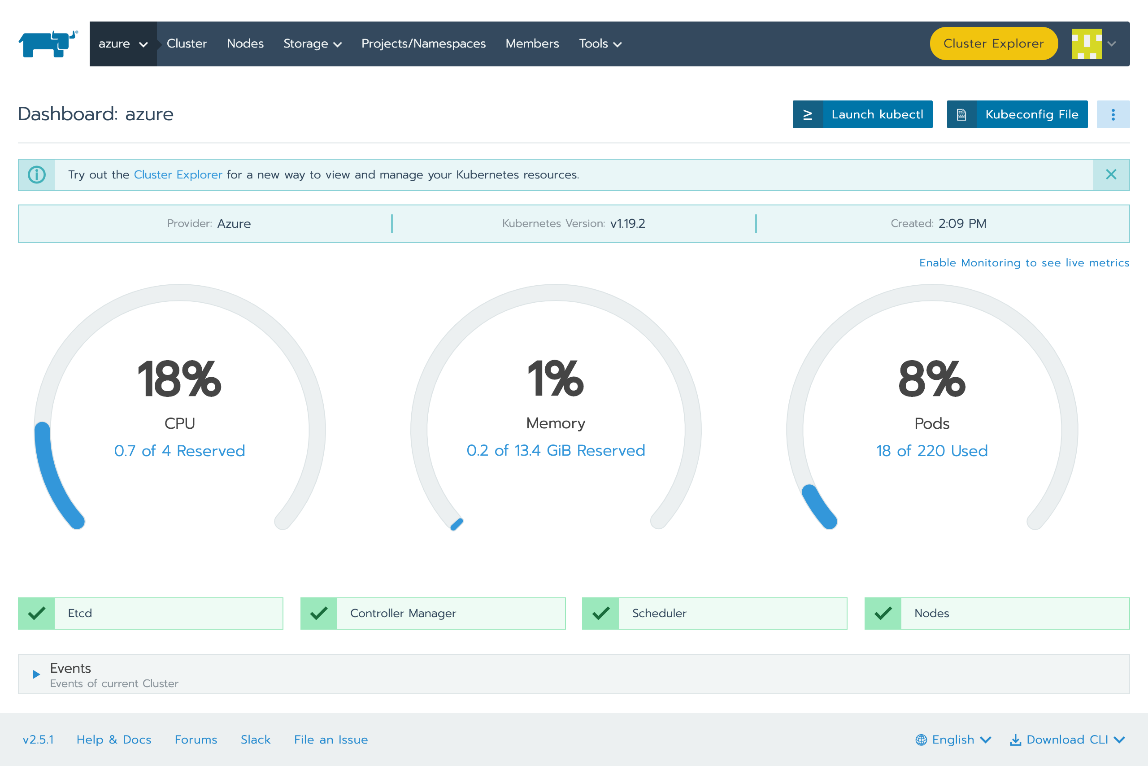Viewport: 1148px width, 766px height.
Task: Click the info circle icon in banner
Action: tap(37, 175)
